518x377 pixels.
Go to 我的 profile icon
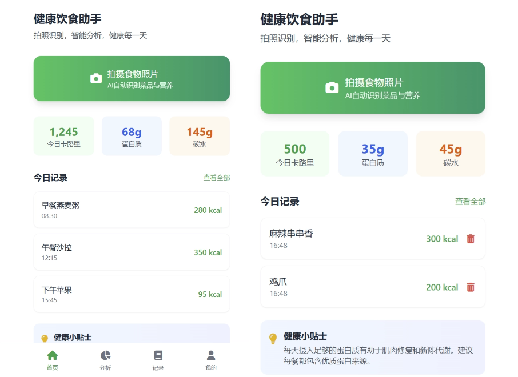(211, 355)
